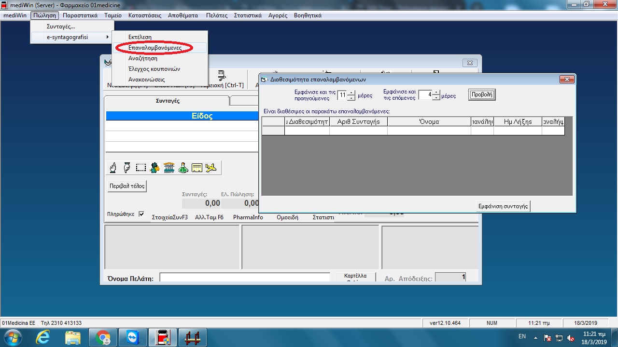This screenshot has height=347, width=618.
Task: Click the green flask icon
Action: point(183,168)
